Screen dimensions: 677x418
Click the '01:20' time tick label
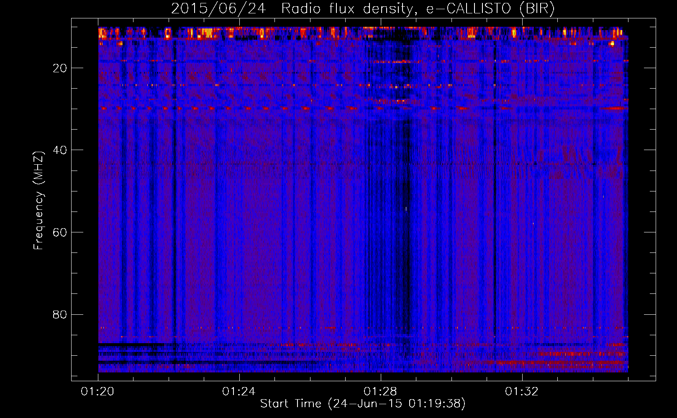(x=97, y=392)
